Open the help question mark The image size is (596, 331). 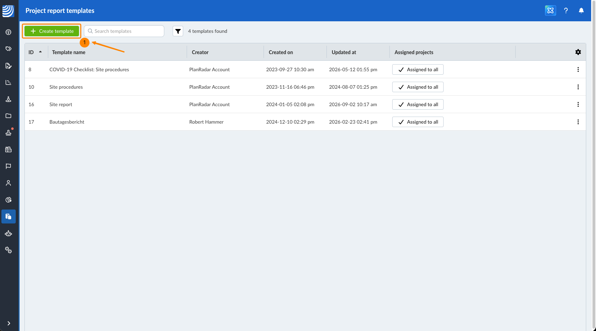pos(566,10)
